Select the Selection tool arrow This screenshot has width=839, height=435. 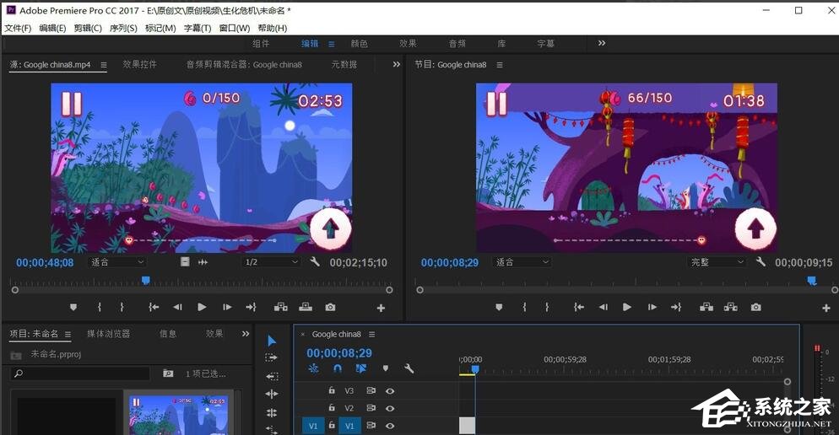pyautogui.click(x=272, y=341)
